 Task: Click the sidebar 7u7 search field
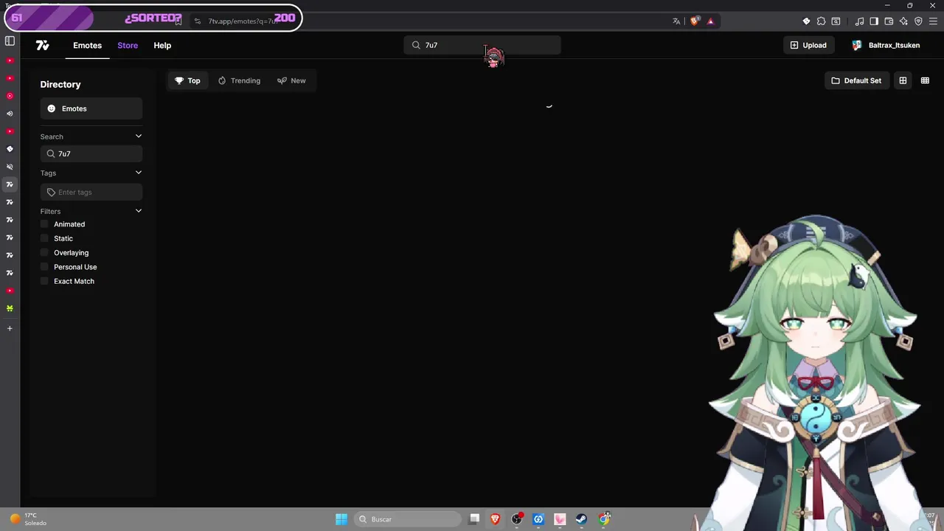pos(91,153)
